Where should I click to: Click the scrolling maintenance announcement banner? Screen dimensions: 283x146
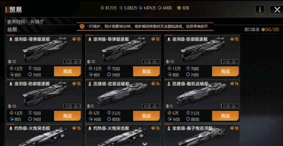coord(145,26)
